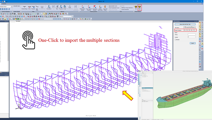The height and width of the screenshot is (120, 212).
Task: Click the Bent Plate tool
Action: (x=37, y=8)
